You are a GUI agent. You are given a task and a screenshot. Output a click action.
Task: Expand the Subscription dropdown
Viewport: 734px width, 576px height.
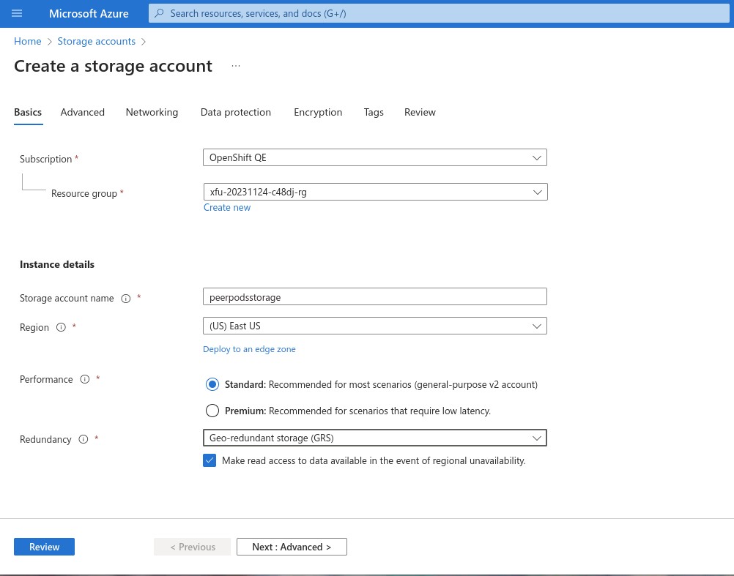click(x=374, y=157)
